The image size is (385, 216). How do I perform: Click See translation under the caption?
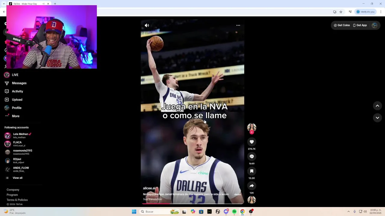[x=152, y=199]
